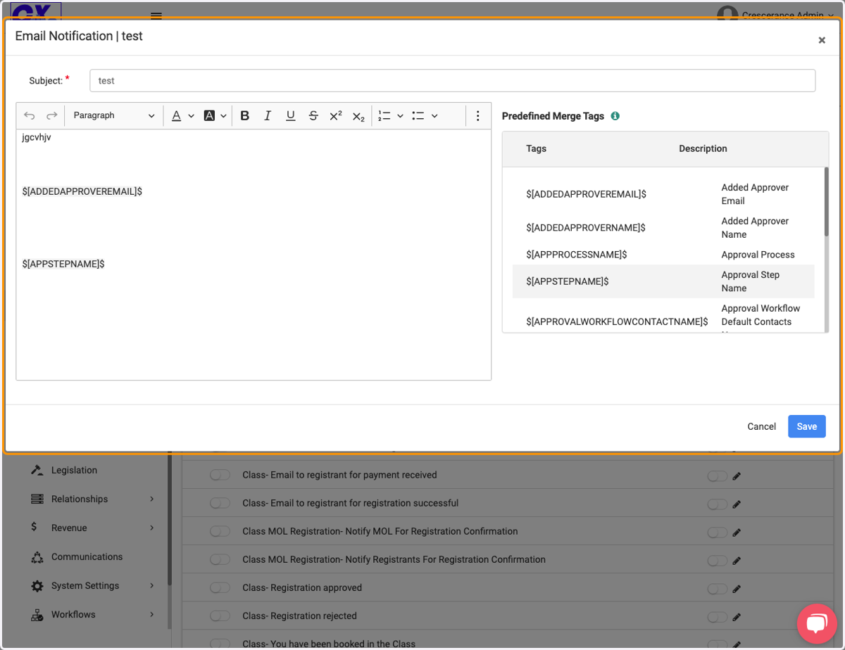
Task: Toggle switch beside pencil in 'payment received' row
Action: click(717, 476)
